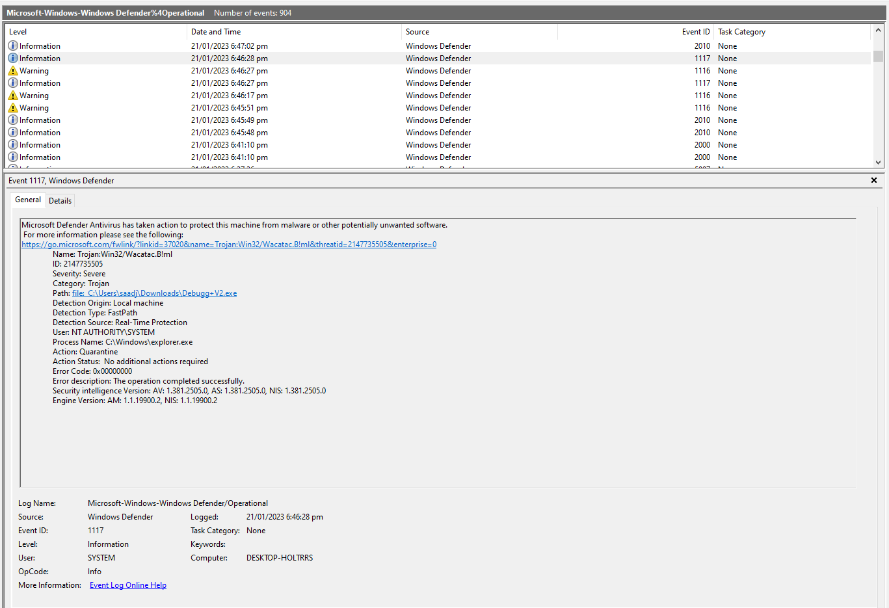Click 'Action Status: No additional actions required'
This screenshot has height=608, width=889.
click(x=130, y=362)
